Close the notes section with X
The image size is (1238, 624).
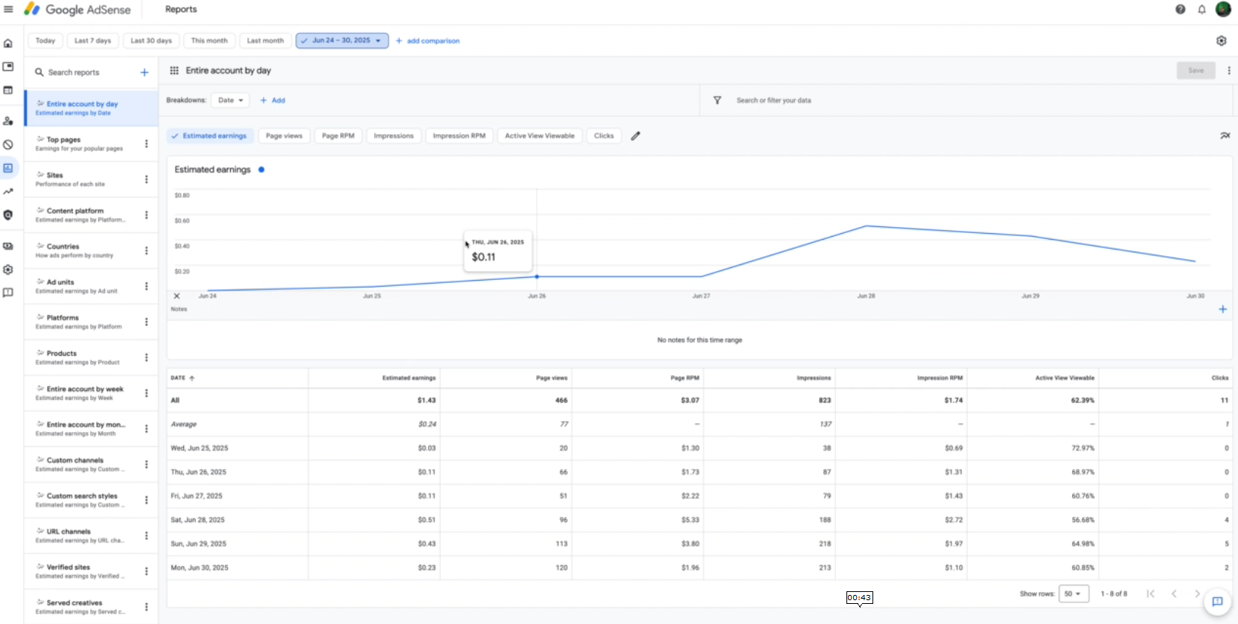click(176, 296)
